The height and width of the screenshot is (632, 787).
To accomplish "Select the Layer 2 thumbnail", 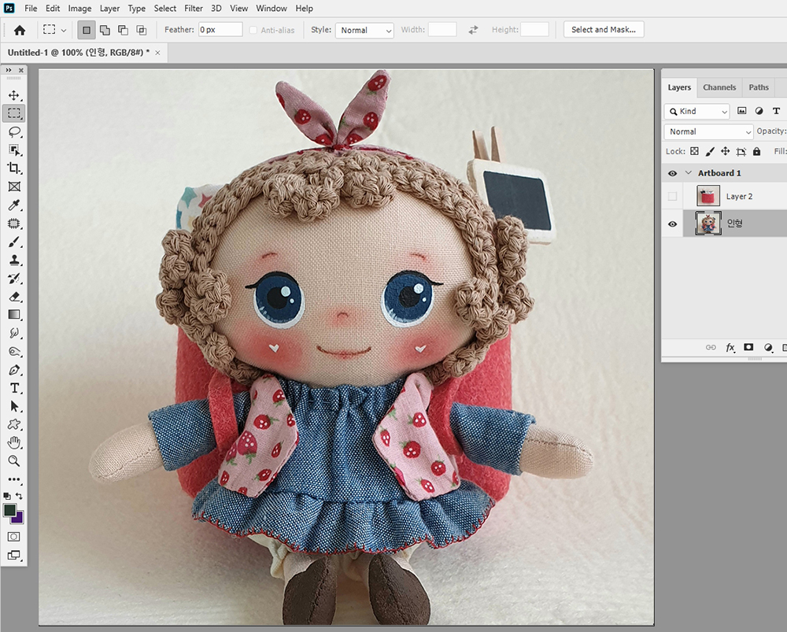I will point(708,196).
